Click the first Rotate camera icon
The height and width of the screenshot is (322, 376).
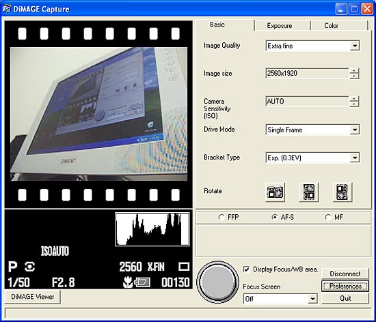point(275,192)
